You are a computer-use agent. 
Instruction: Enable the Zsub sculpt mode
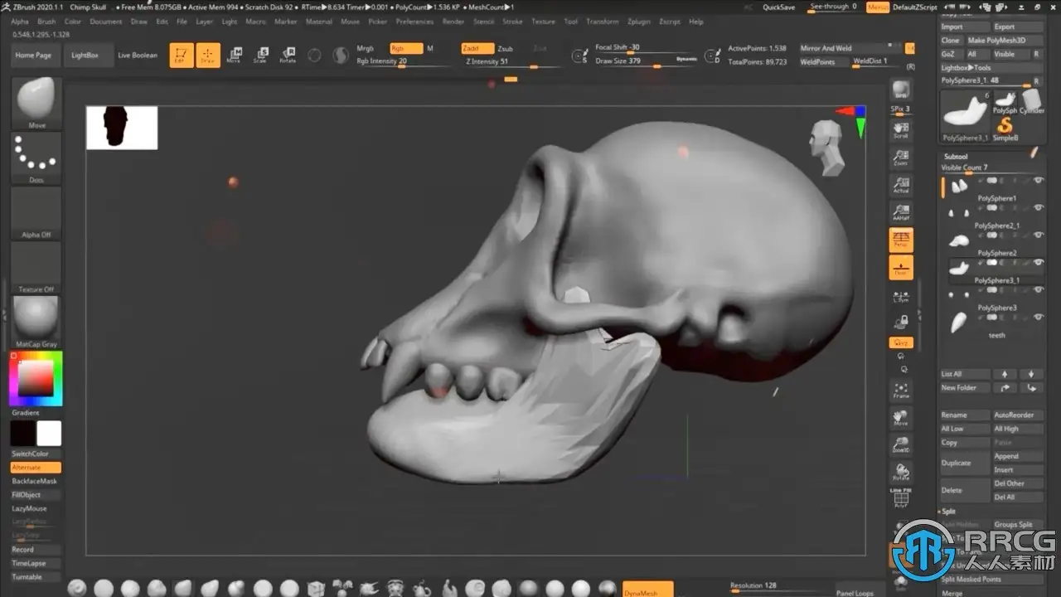pos(505,48)
